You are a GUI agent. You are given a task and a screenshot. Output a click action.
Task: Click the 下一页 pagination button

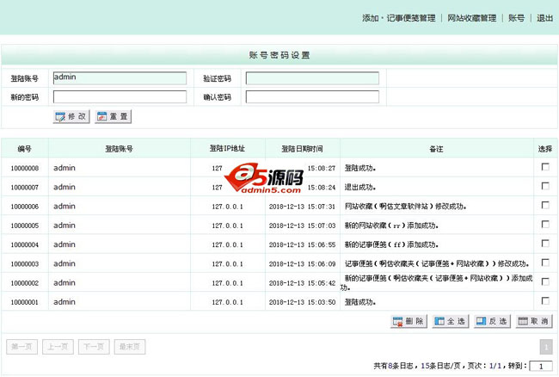(x=94, y=347)
